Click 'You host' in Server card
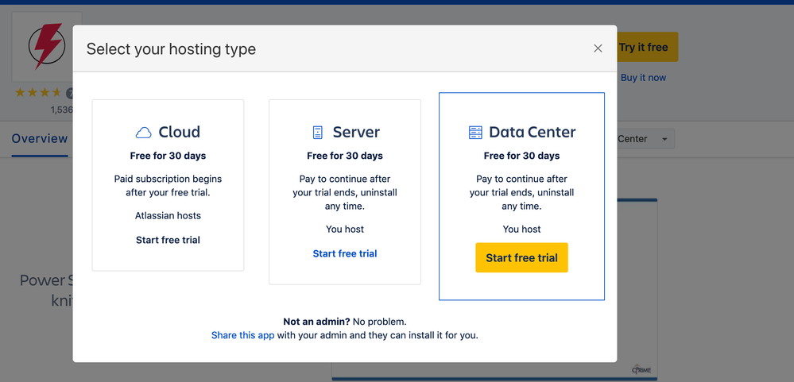The width and height of the screenshot is (794, 382). click(345, 230)
